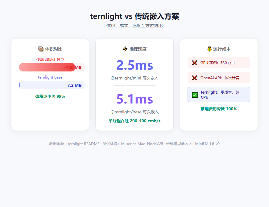Click the lightning bolt icon beside 推理速度
The image size is (269, 207).
tap(125, 49)
